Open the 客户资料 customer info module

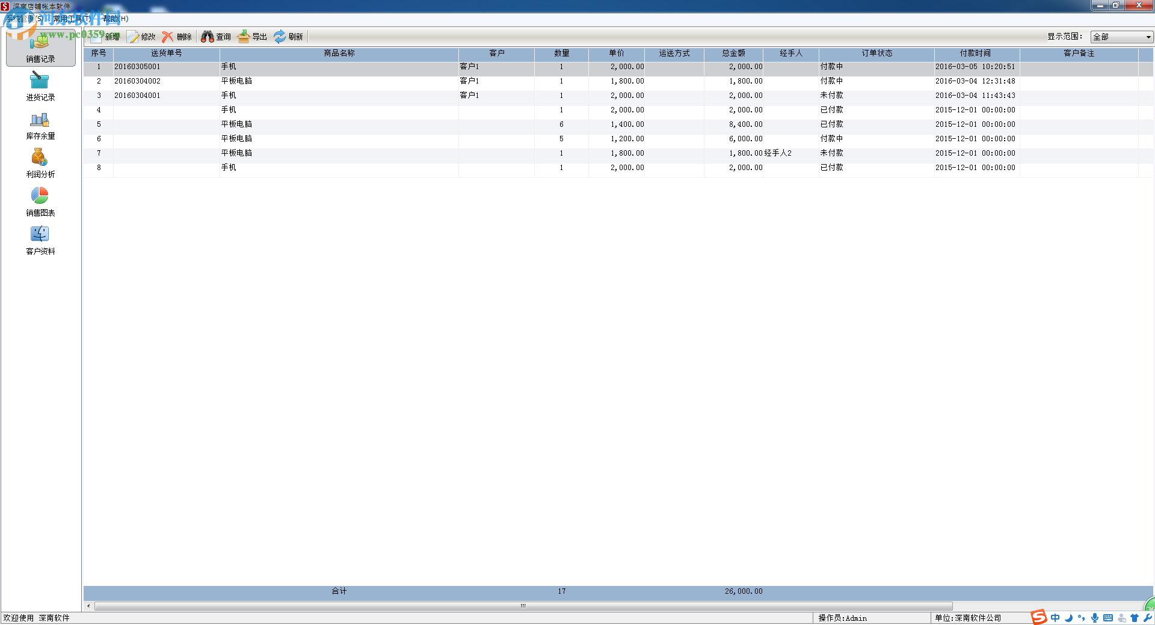click(40, 240)
